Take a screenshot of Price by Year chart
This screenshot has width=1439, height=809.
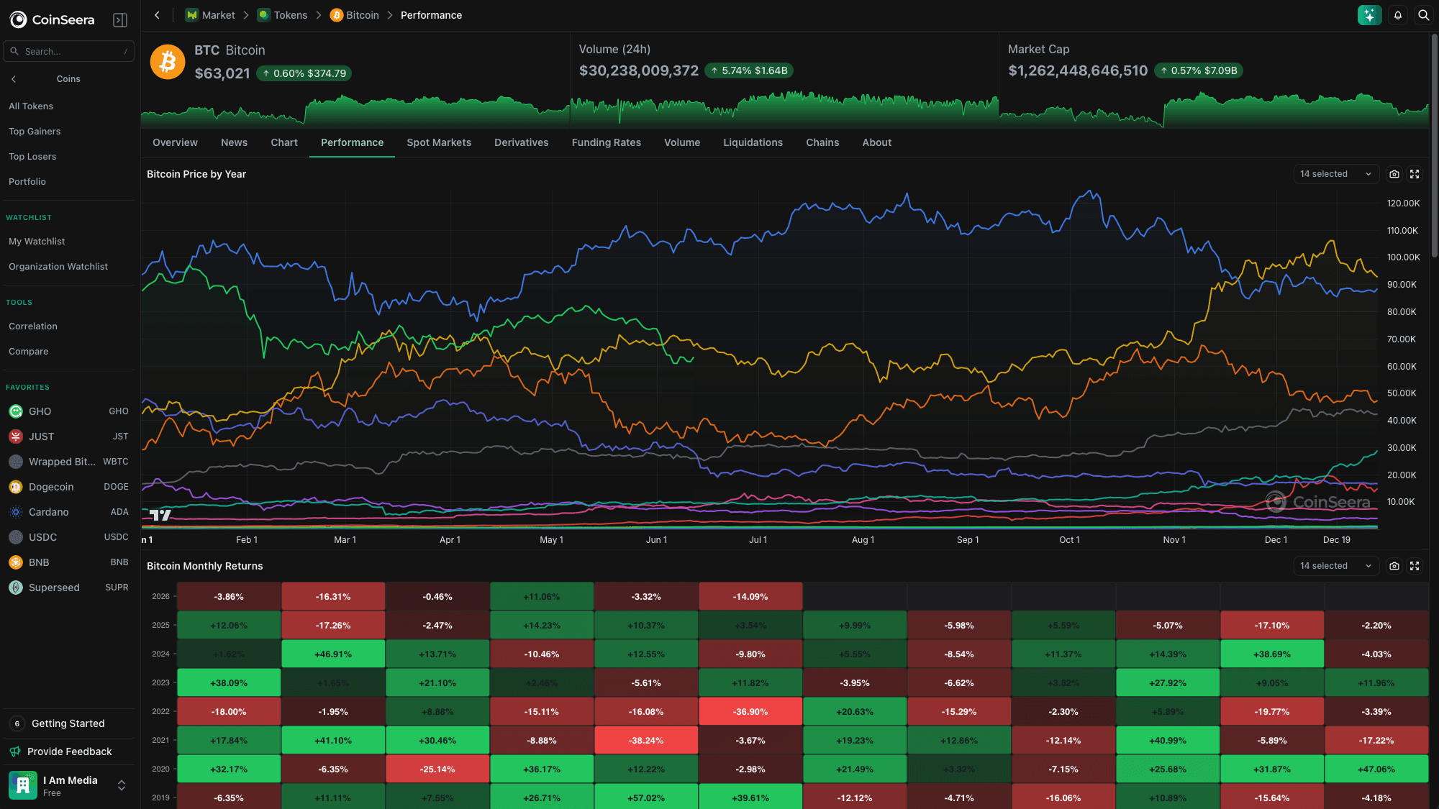(1394, 174)
